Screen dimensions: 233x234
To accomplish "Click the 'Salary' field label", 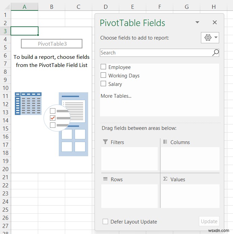I will [x=115, y=84].
